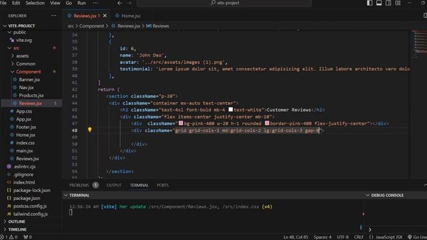The width and height of the screenshot is (427, 240).
Task: Click errors and warnings status indicator
Action: [x=9, y=237]
